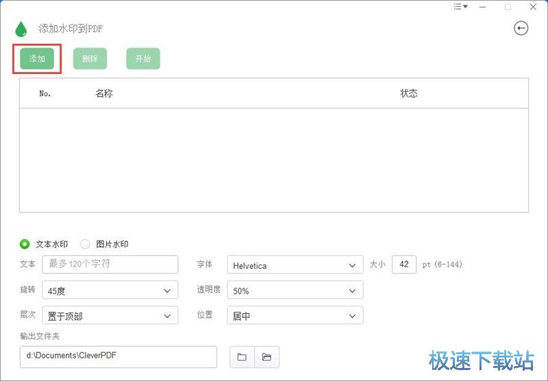Click the 状态 column header
548x381 pixels.
[x=408, y=93]
